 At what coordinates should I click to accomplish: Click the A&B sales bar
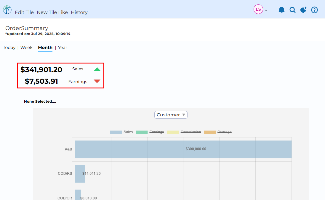pyautogui.click(x=183, y=149)
